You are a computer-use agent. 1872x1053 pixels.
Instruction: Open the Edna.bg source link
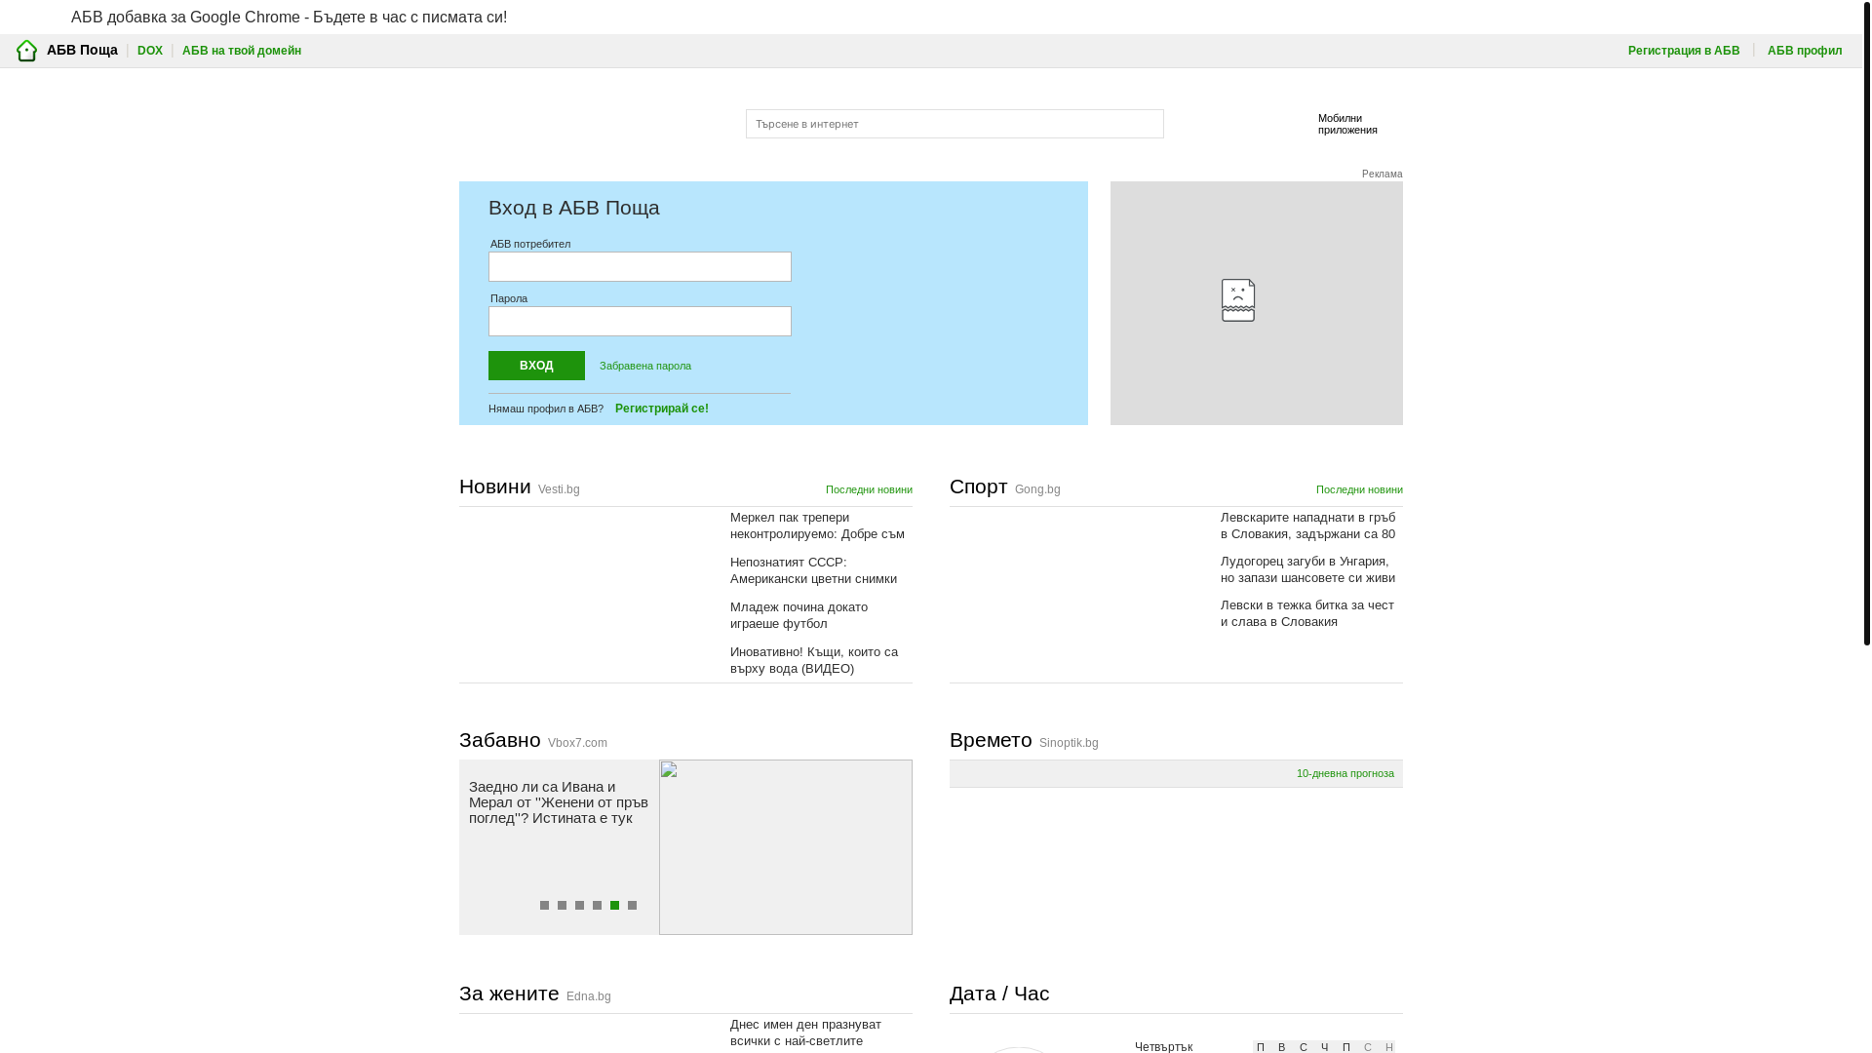[589, 996]
